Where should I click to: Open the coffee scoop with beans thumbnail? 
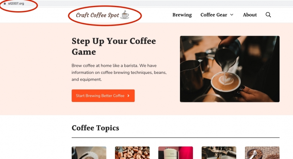point(262,153)
